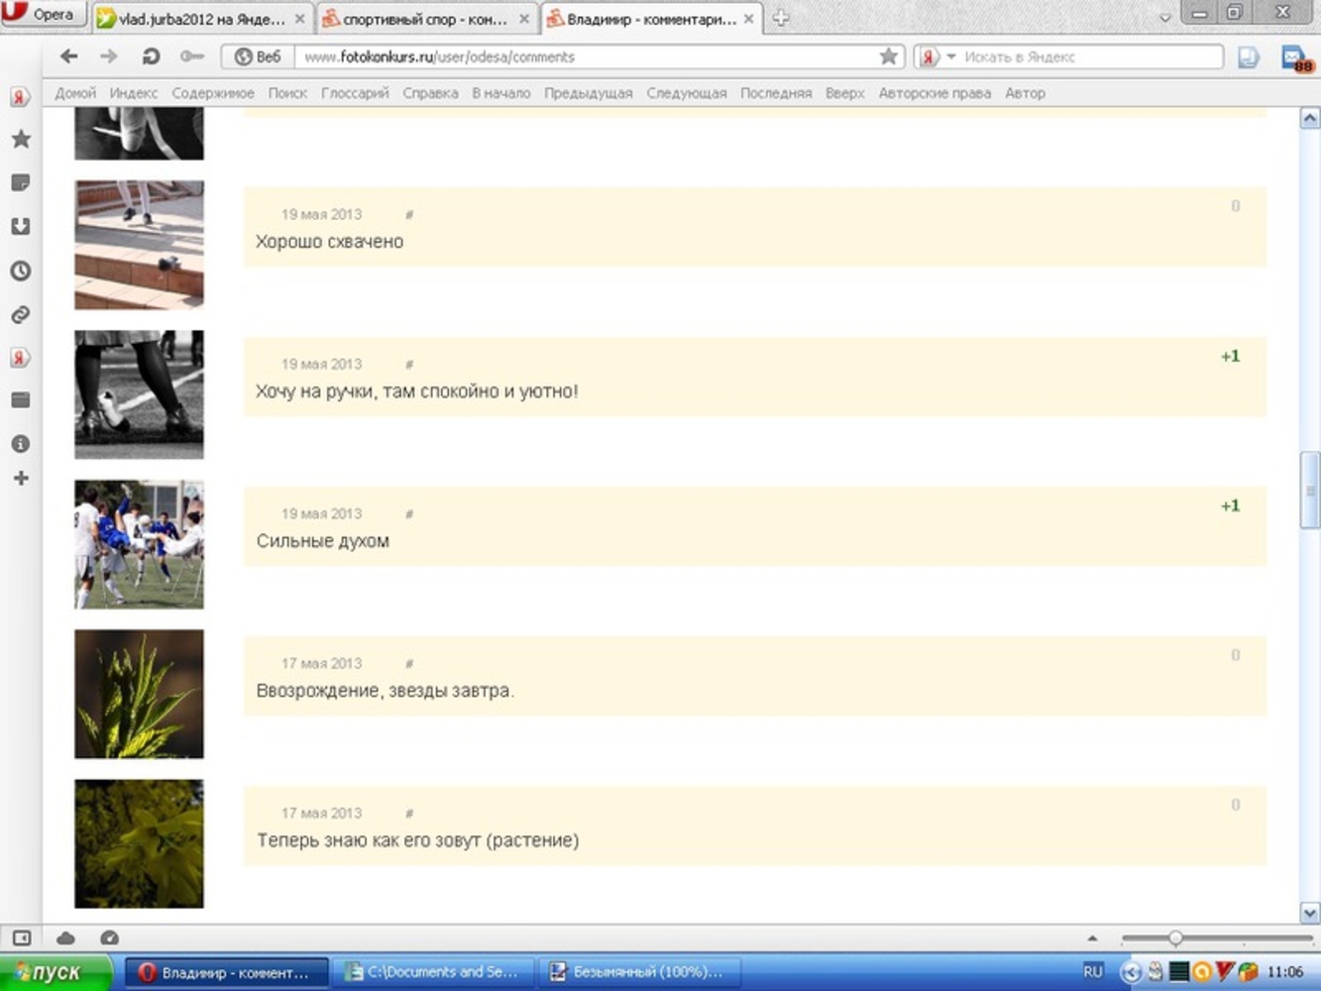Toggle Opera Turbo speedometer icon in status bar
Screen dimensions: 1321x991
(x=110, y=937)
